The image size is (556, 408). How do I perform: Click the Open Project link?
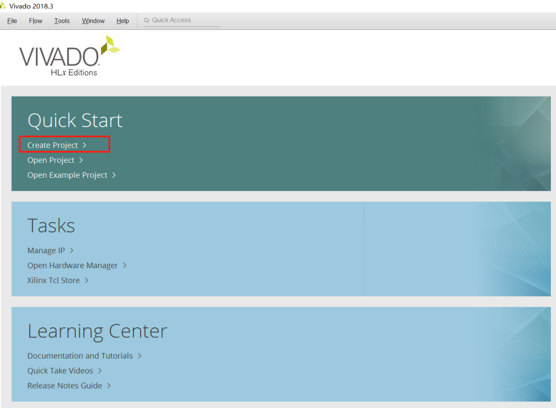click(x=50, y=160)
